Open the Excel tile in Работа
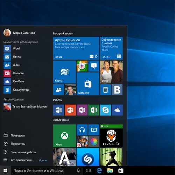Image resolution: width=175 pixels, height=175 pixels. click(94, 110)
